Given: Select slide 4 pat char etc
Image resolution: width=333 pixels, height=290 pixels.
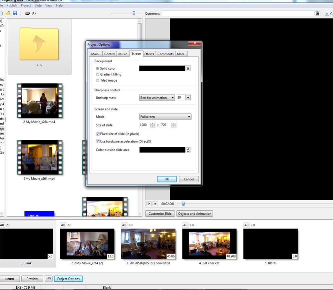Looking at the screenshot, I should point(209,244).
